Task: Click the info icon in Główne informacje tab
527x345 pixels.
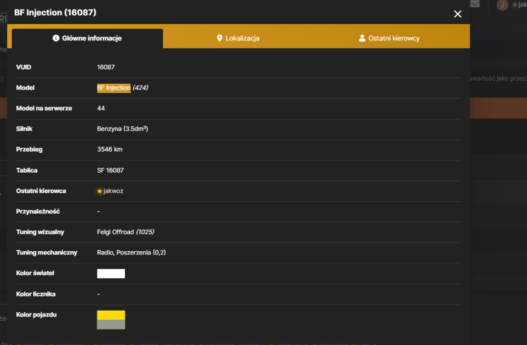Action: coord(56,38)
